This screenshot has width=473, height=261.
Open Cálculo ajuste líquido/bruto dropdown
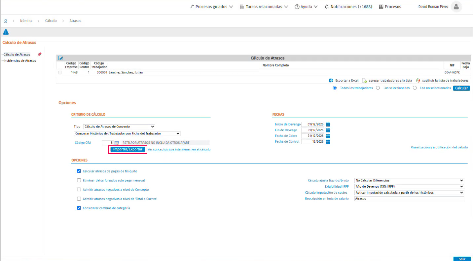point(409,180)
